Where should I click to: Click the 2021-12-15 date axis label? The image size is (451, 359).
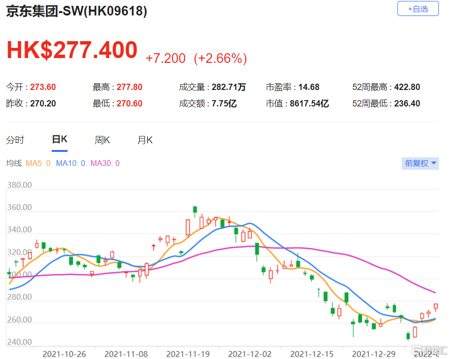point(312,354)
